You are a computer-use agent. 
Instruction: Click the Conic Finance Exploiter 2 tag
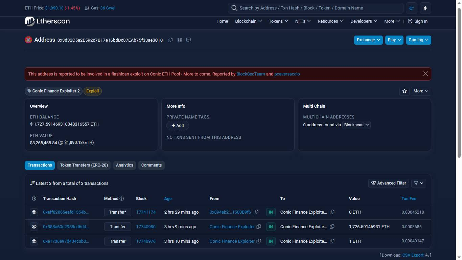click(53, 91)
